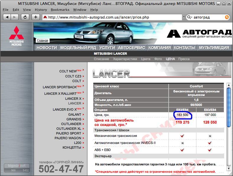Open the File menu

[x=6, y=10]
